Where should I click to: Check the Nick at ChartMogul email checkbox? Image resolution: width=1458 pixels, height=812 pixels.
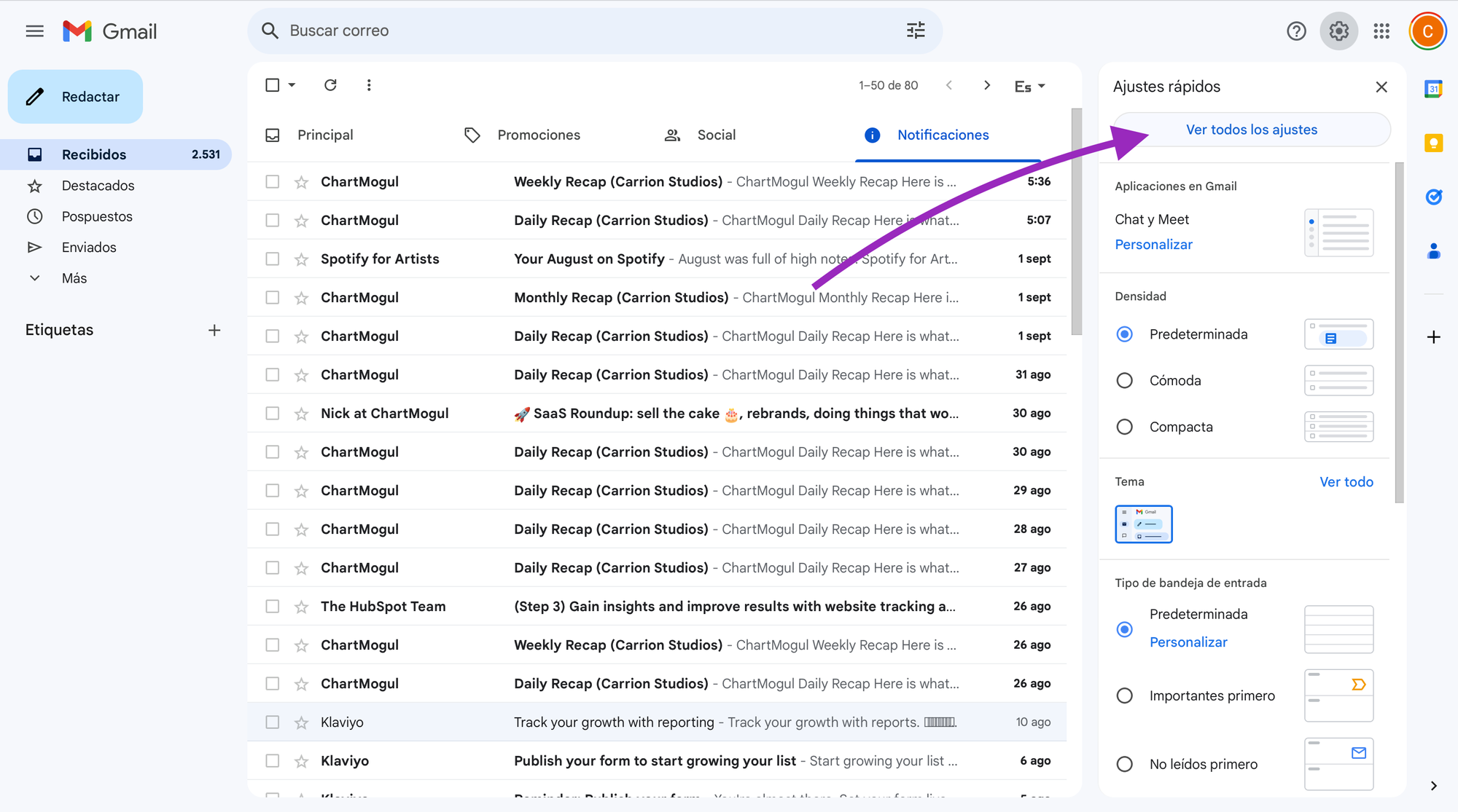(272, 414)
